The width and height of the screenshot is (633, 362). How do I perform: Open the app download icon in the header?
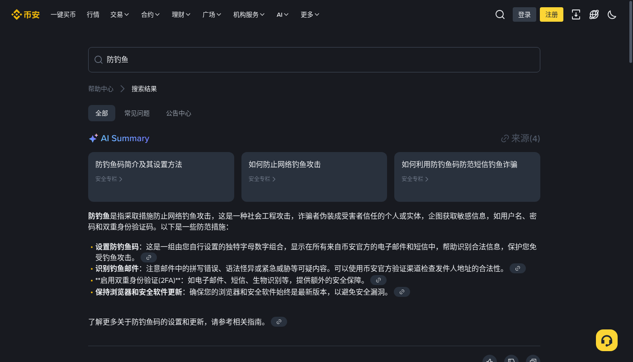click(576, 14)
